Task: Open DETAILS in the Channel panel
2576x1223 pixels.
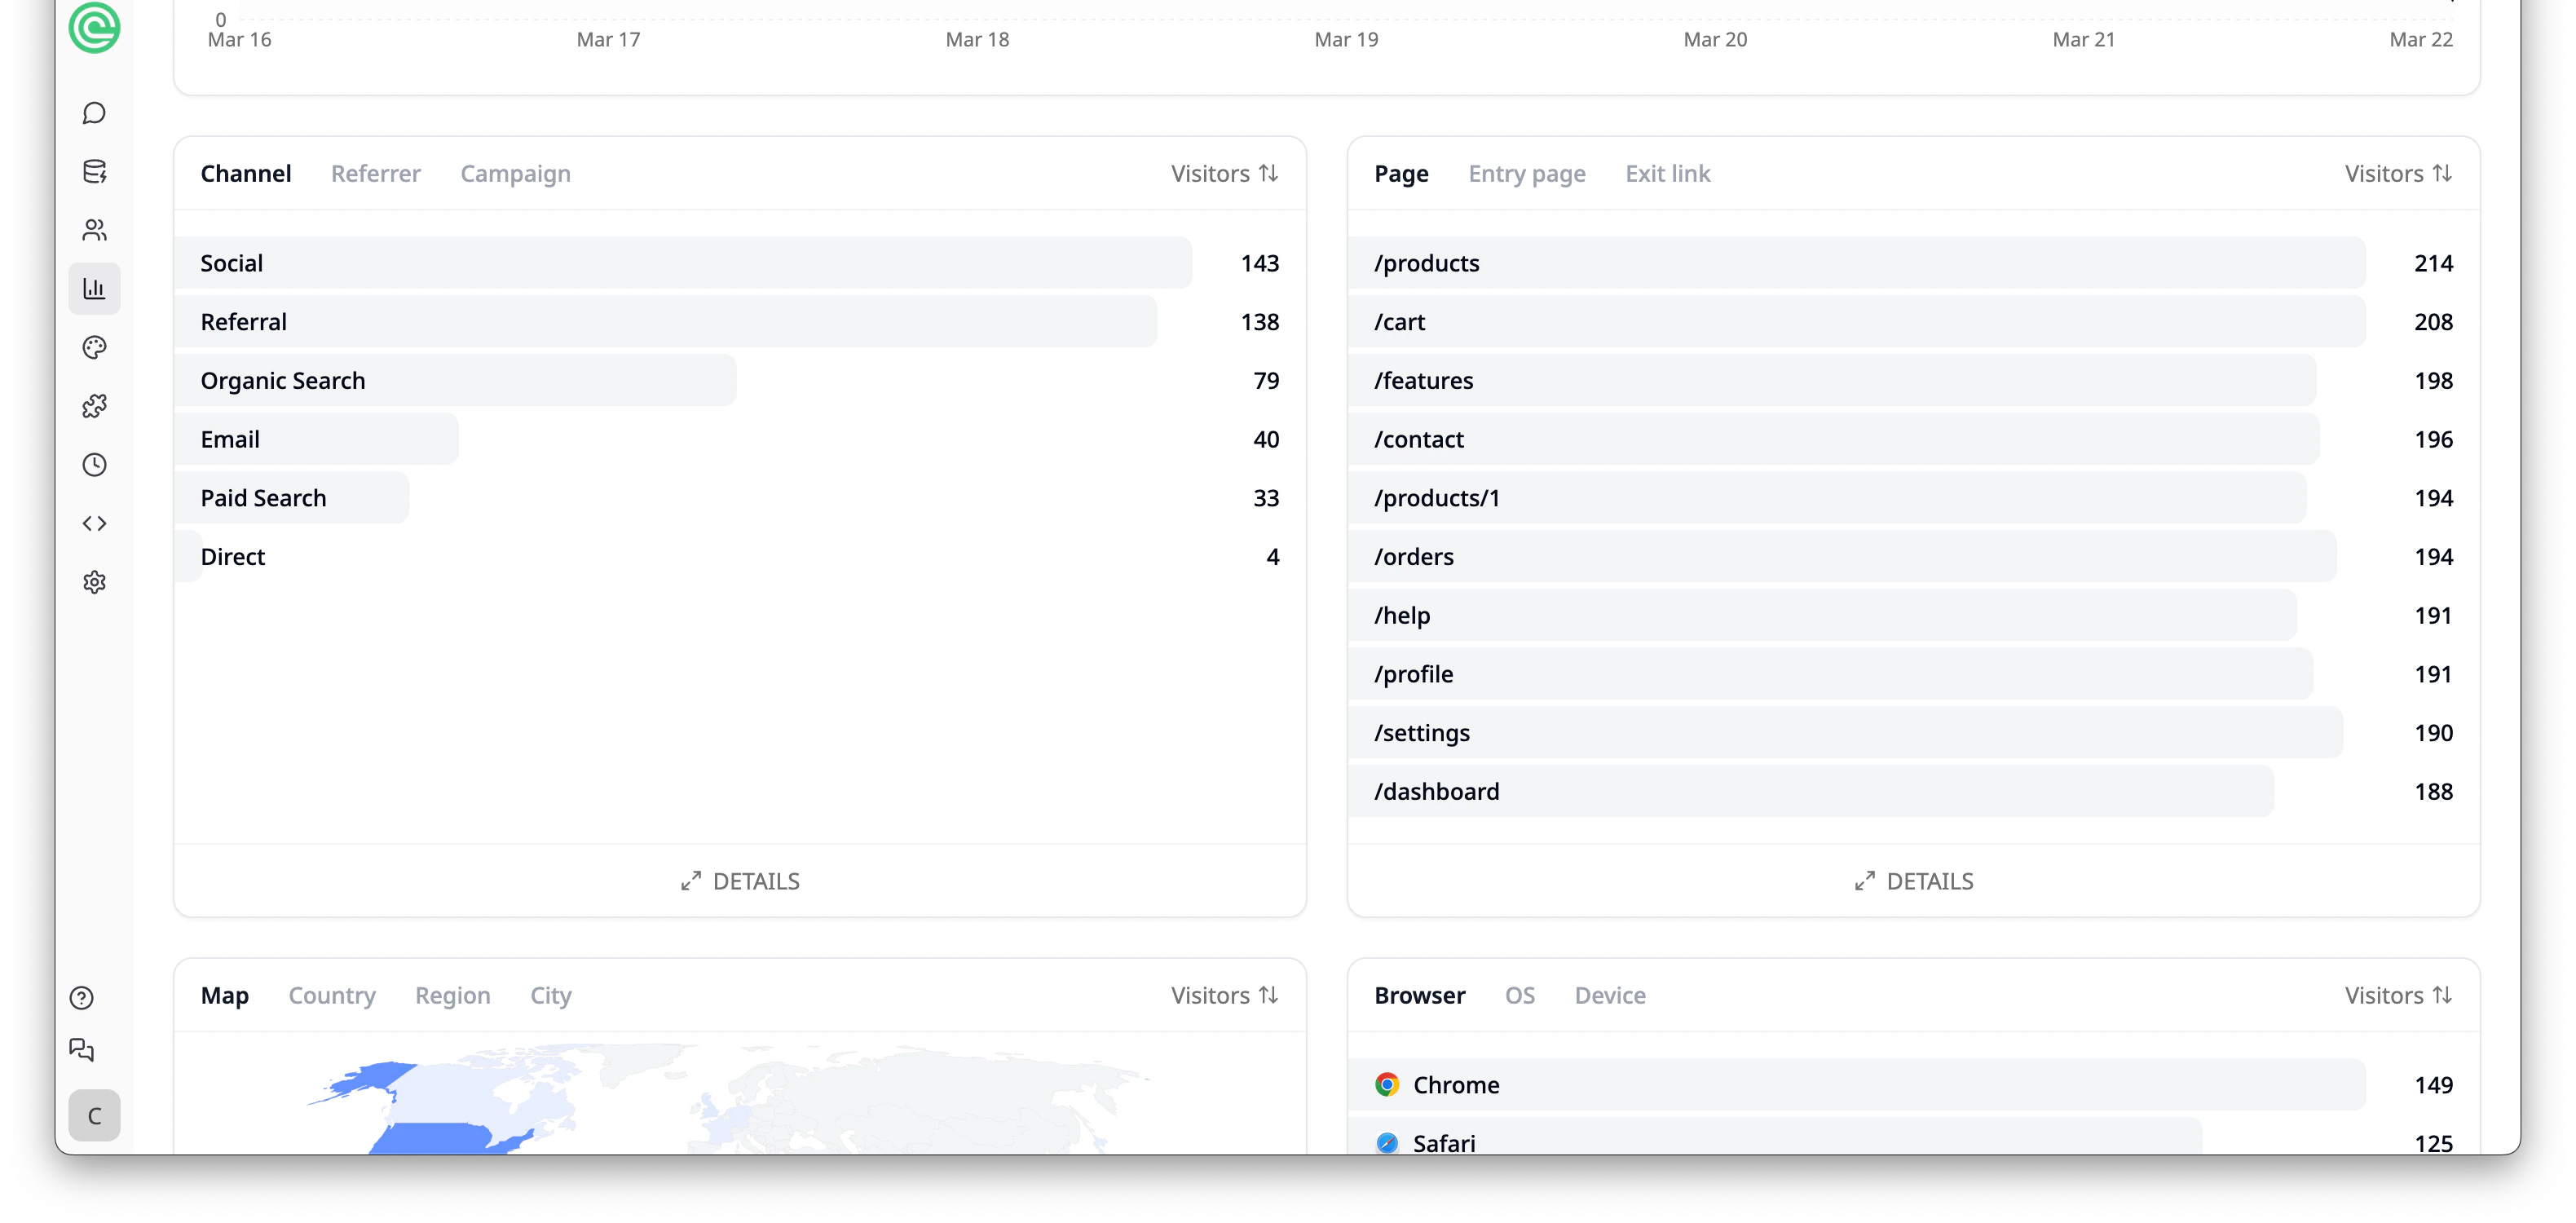Action: [740, 880]
